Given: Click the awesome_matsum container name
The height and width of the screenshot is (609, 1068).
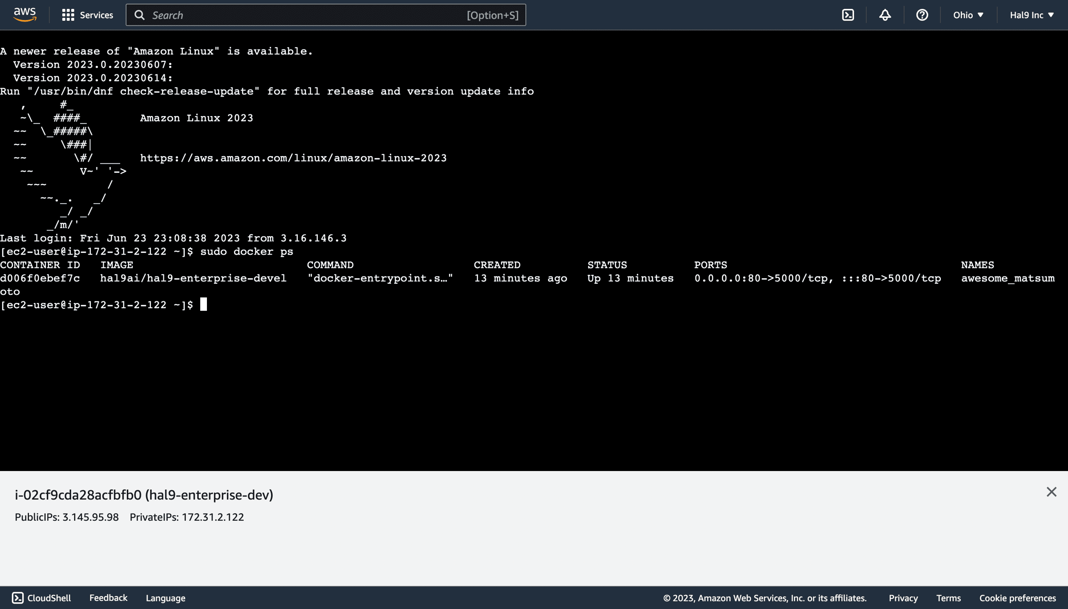Looking at the screenshot, I should [x=1008, y=278].
